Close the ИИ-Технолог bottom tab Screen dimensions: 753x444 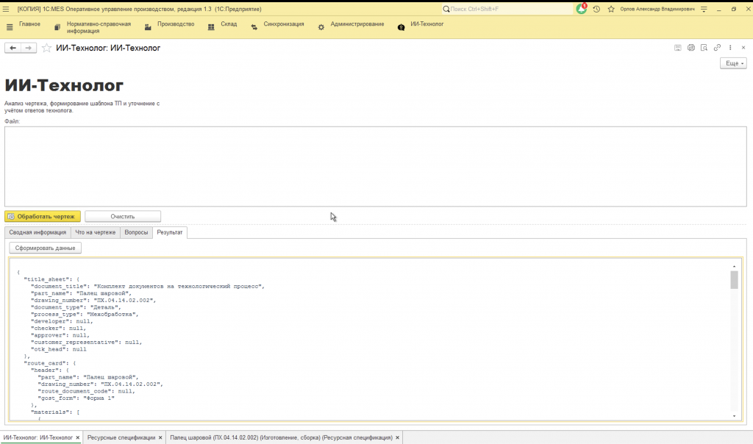tap(78, 438)
